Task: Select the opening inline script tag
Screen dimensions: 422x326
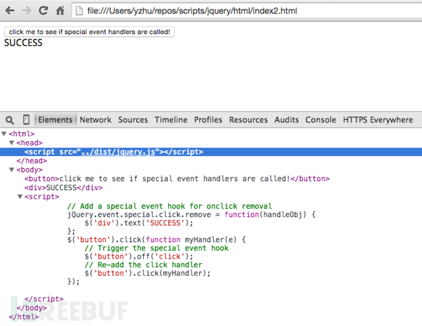Action: (x=42, y=197)
